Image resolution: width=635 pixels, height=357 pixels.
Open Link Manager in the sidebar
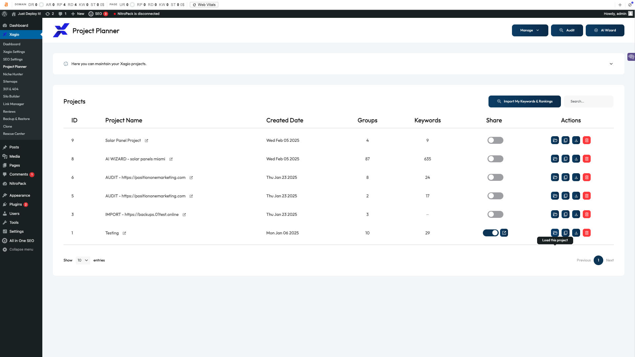click(14, 104)
